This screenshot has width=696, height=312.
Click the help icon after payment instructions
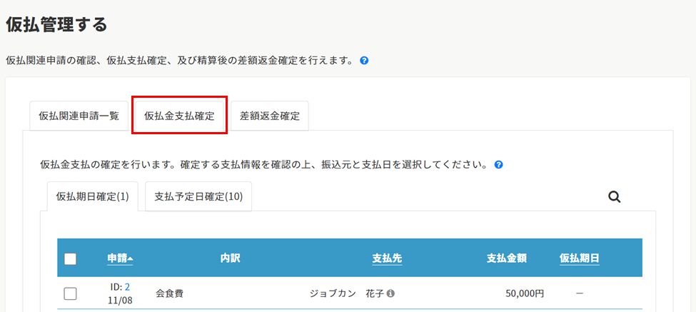[x=498, y=165]
